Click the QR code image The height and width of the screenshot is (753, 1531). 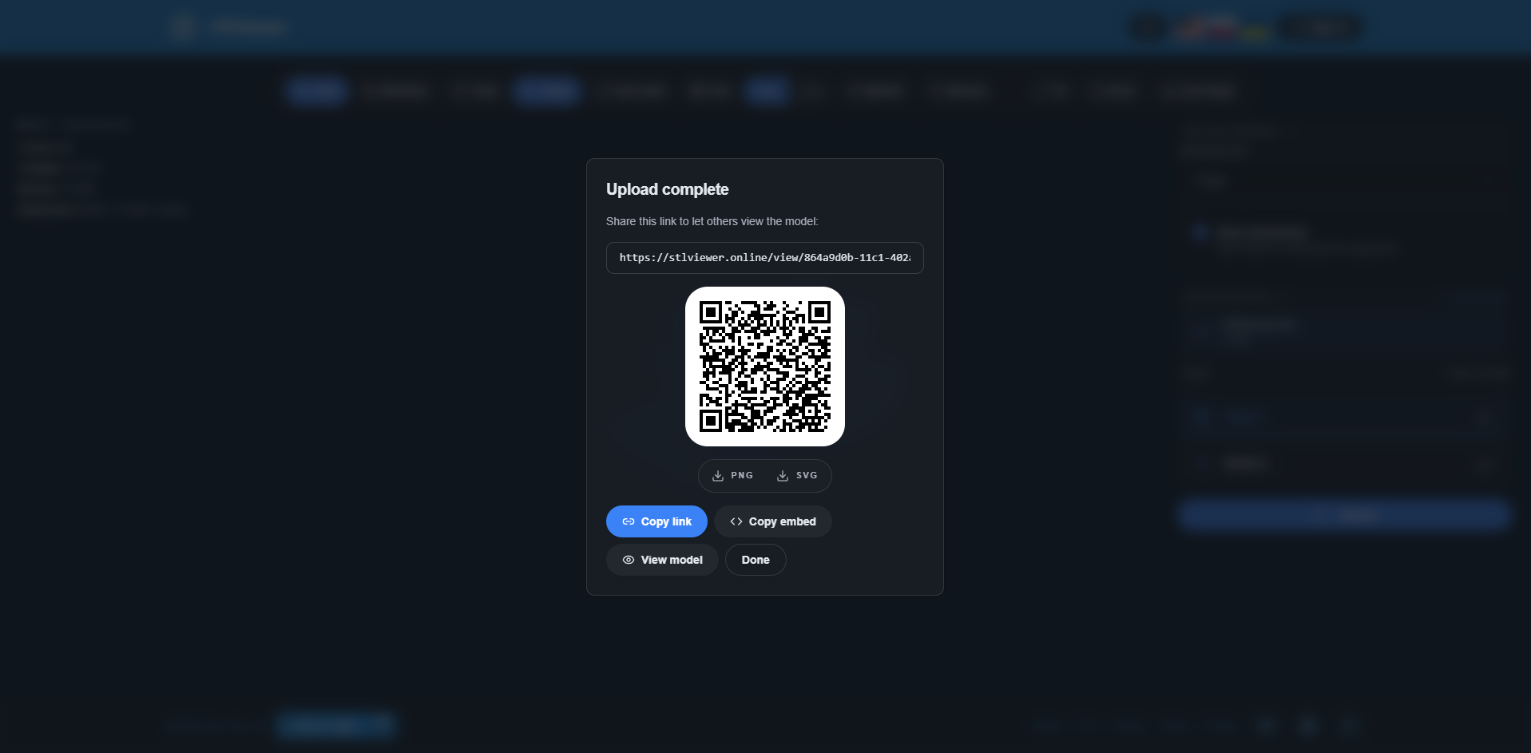point(765,367)
